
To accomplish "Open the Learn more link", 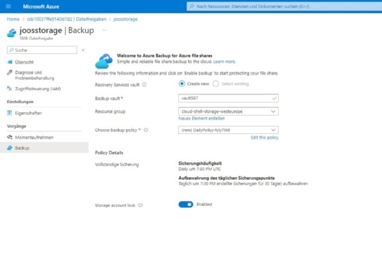I will [x=224, y=62].
